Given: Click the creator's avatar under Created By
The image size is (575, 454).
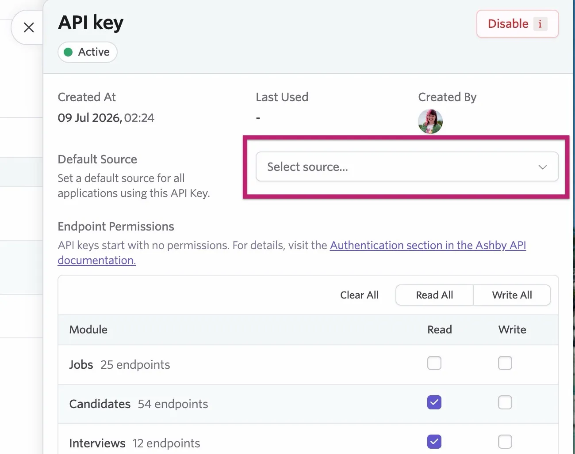Looking at the screenshot, I should [430, 121].
